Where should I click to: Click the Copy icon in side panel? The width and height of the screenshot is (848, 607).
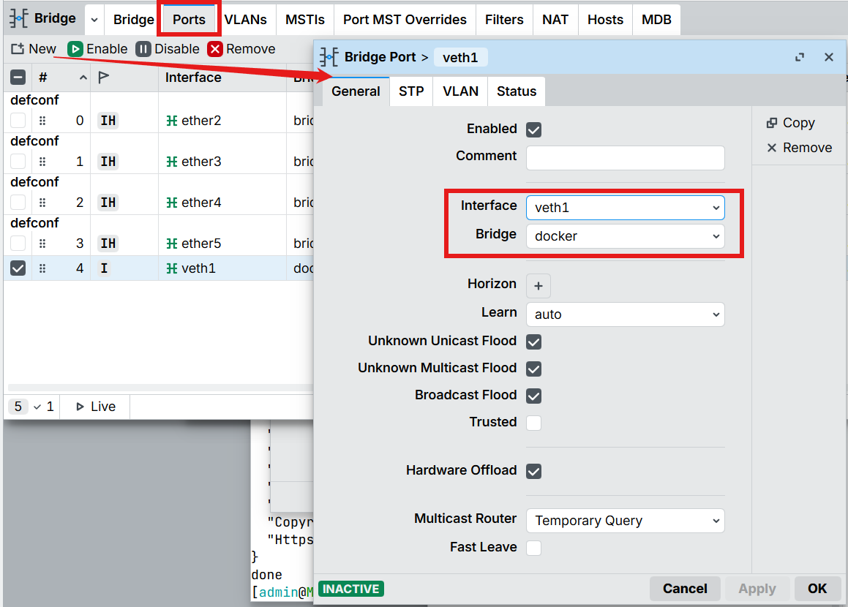tap(771, 123)
